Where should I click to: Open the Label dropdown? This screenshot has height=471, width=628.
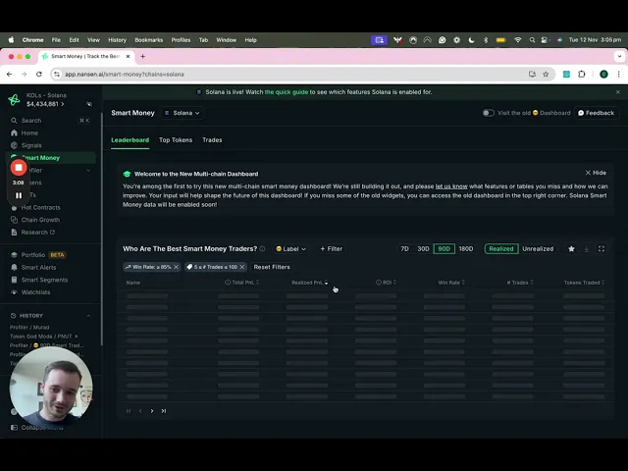coord(290,249)
